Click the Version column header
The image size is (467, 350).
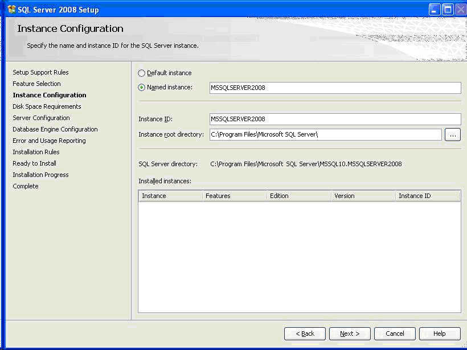pyautogui.click(x=363, y=196)
